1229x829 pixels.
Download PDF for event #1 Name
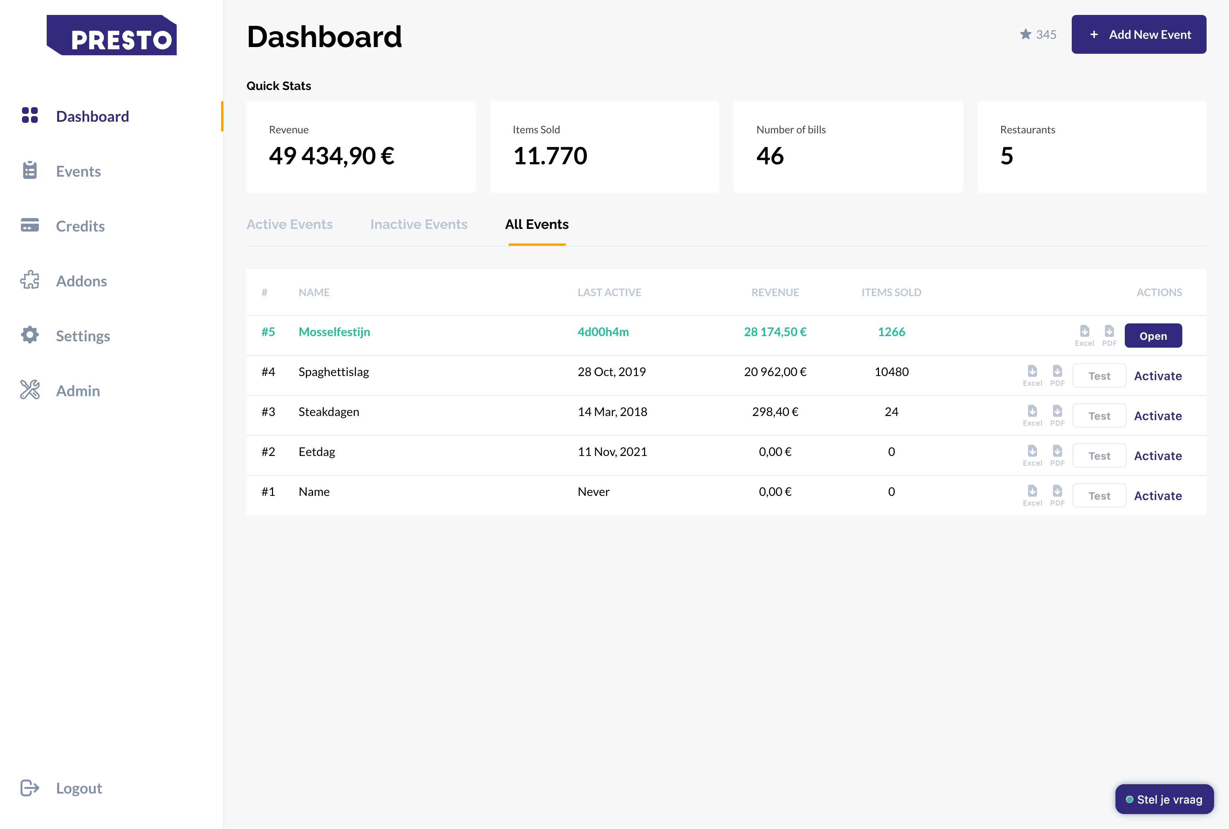click(x=1057, y=496)
